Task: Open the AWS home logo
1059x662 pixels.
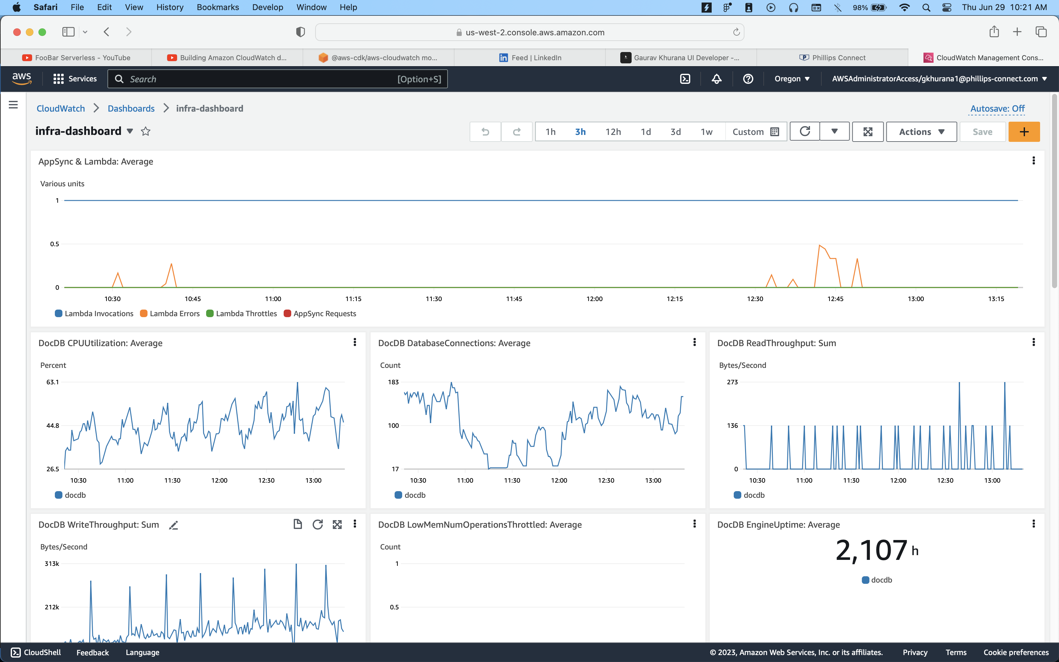Action: point(21,79)
